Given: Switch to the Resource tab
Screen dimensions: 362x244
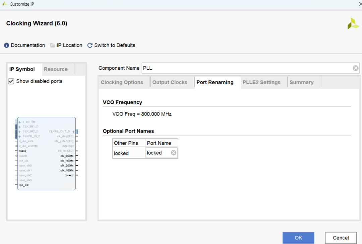Looking at the screenshot, I should [x=56, y=69].
